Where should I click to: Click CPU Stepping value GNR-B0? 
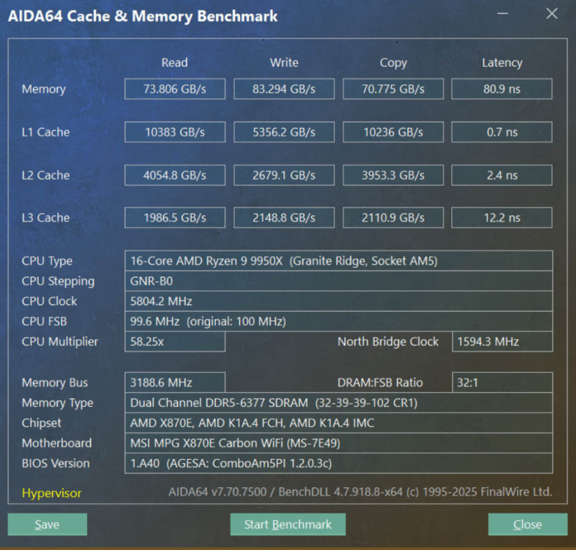pos(338,281)
